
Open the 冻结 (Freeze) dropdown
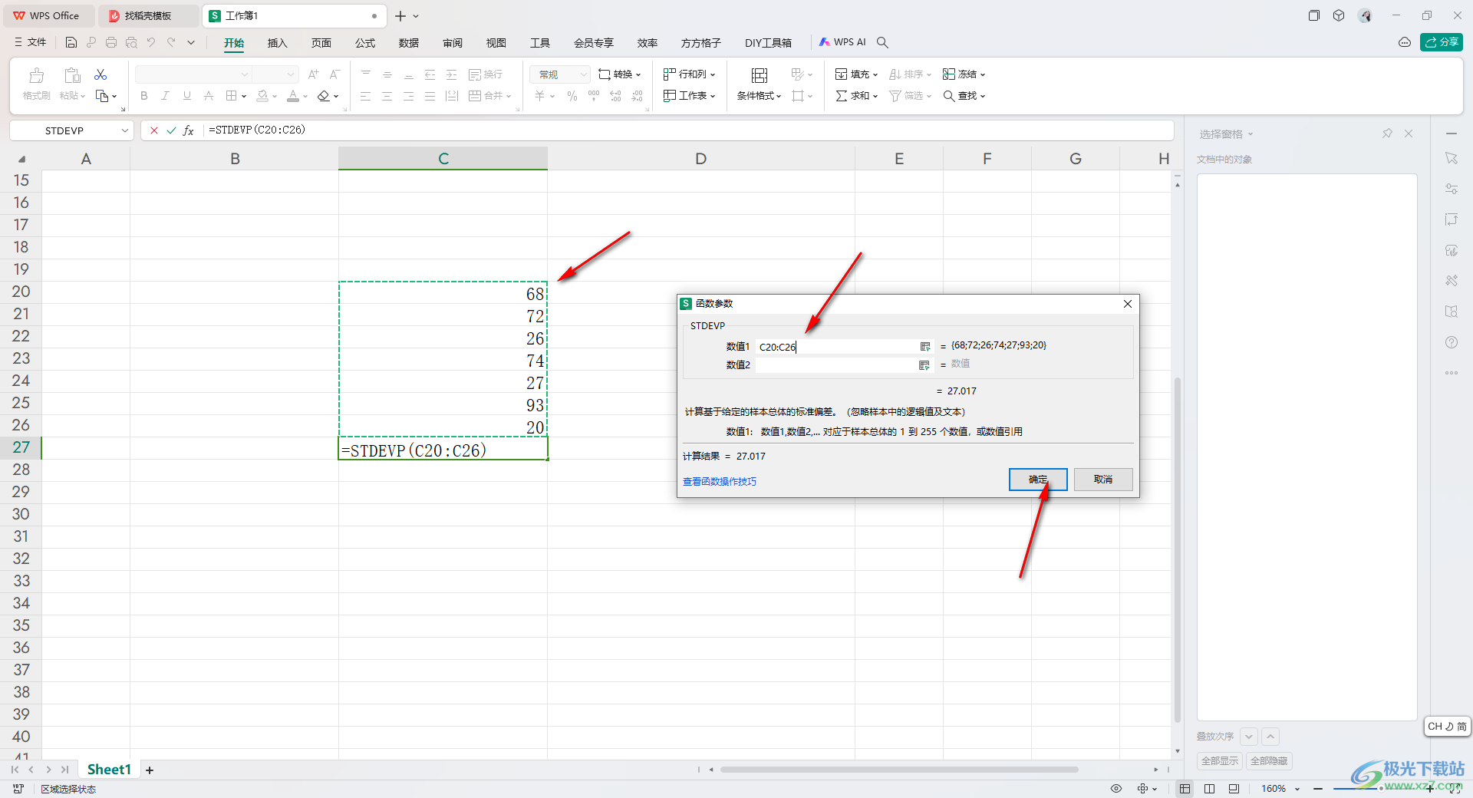click(x=964, y=74)
